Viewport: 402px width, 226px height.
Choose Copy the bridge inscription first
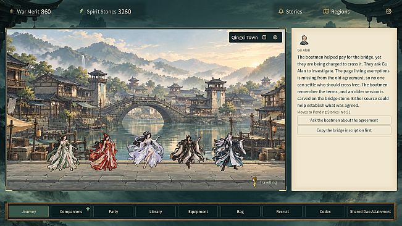tap(344, 130)
